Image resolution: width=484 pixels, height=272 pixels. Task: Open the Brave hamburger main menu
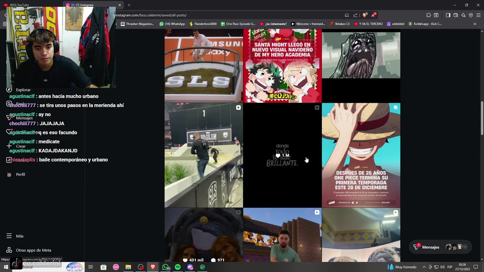click(x=478, y=15)
